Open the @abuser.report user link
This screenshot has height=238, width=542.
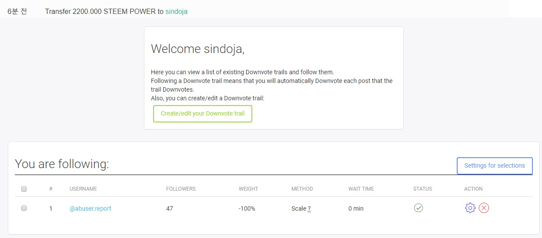click(x=90, y=208)
